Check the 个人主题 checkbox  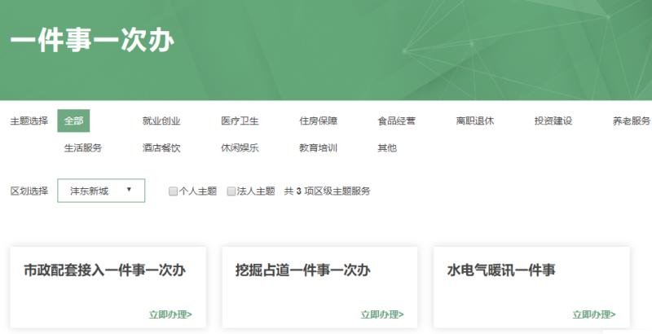[x=173, y=191]
